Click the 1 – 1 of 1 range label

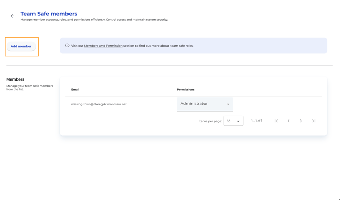point(257,121)
